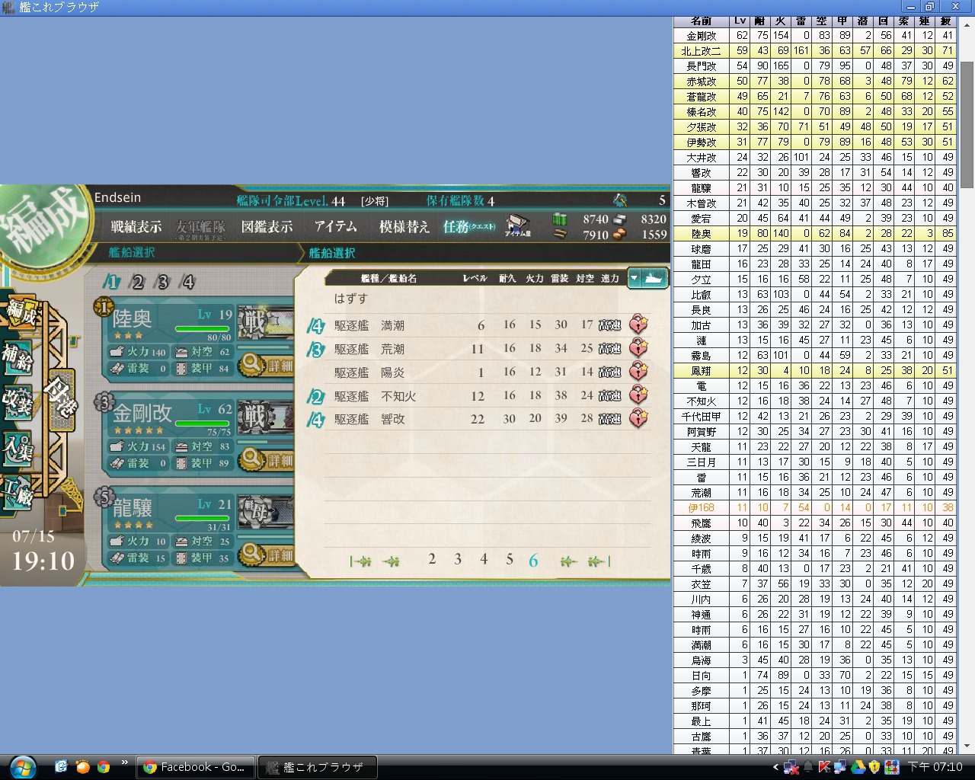Switch to fleet tab 1
975x780 pixels.
113,283
